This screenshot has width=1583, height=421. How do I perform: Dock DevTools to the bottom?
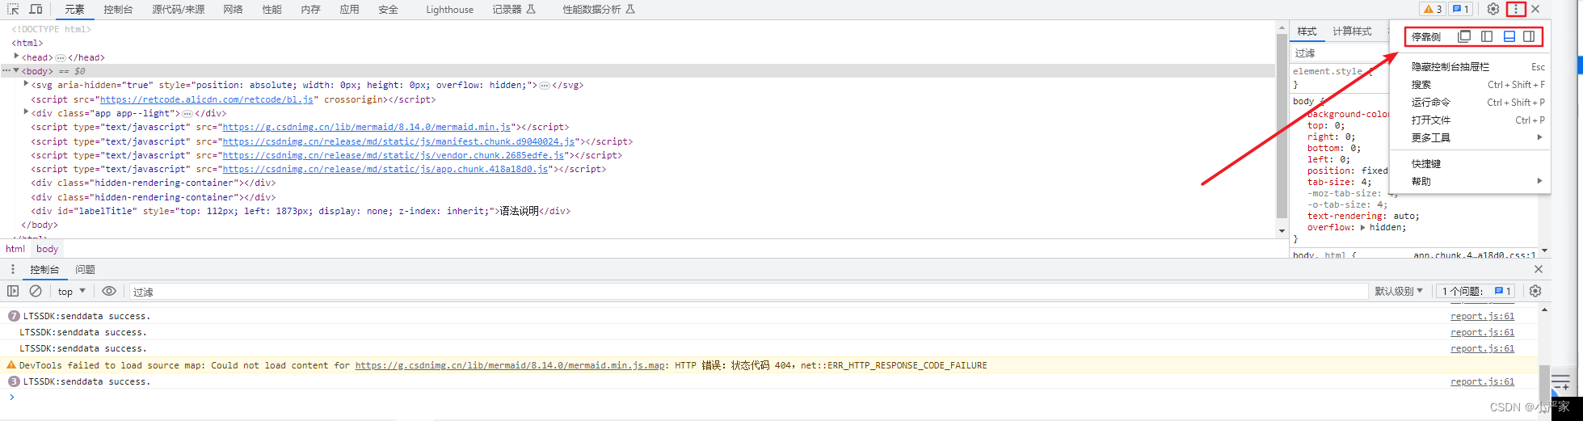[x=1509, y=36]
